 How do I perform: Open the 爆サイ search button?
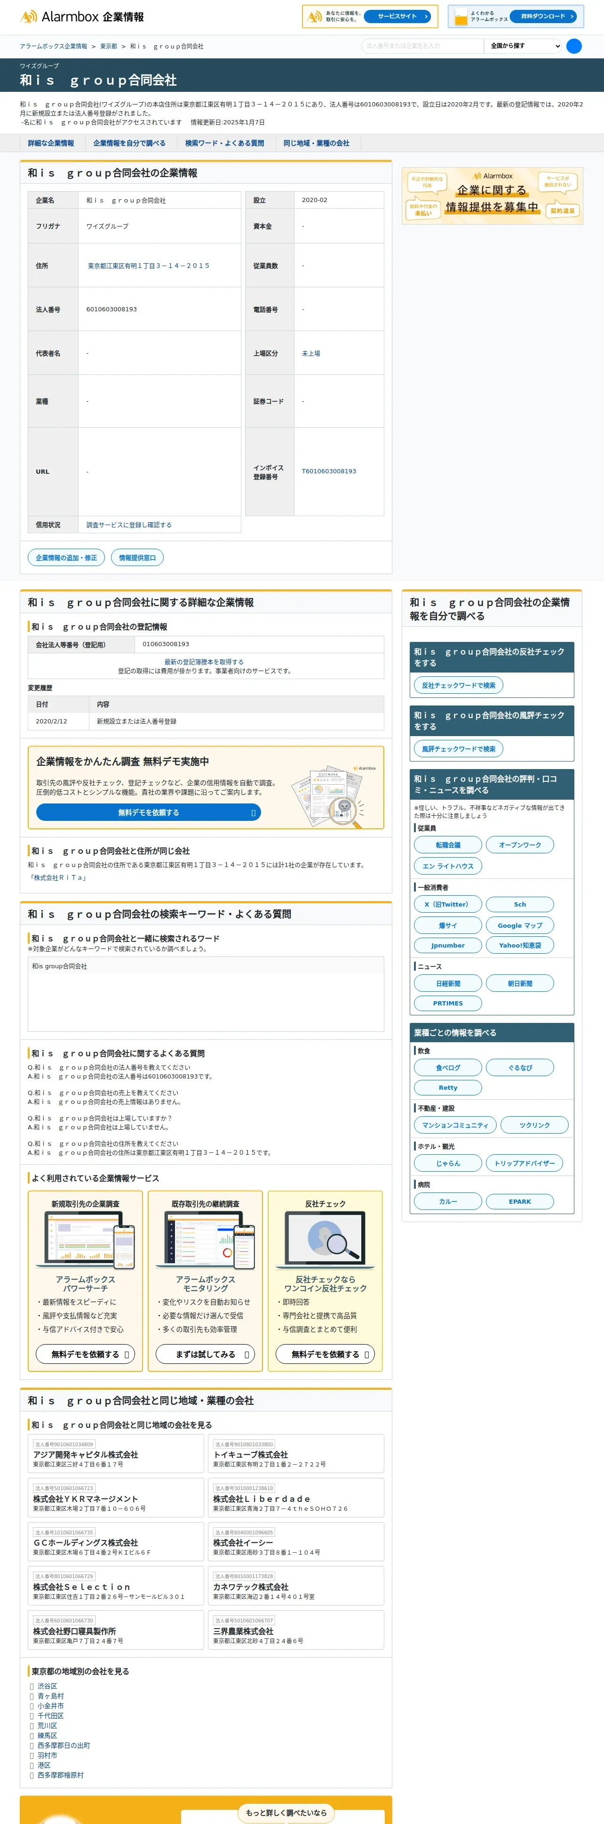(448, 925)
